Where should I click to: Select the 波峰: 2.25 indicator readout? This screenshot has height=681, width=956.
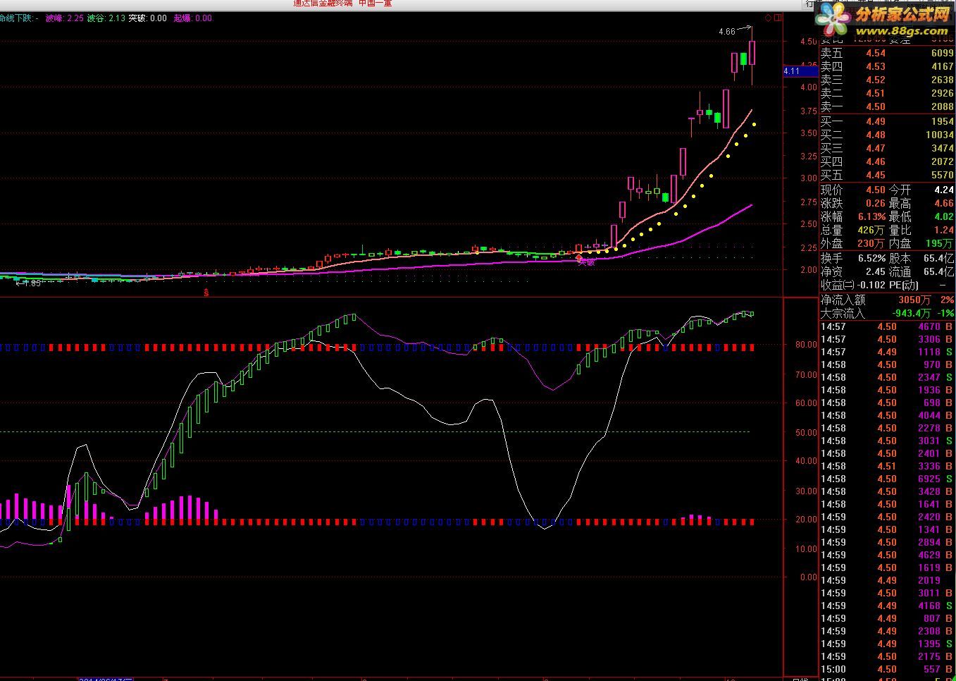click(x=64, y=18)
